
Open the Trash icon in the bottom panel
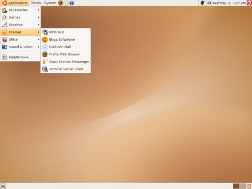coord(249,186)
